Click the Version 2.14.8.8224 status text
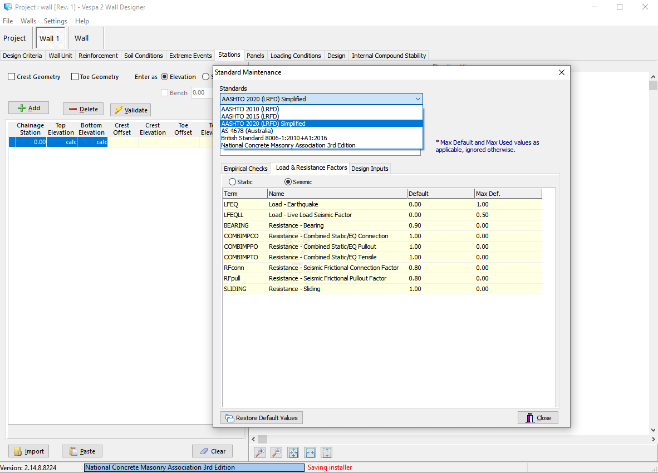658x473 pixels. (x=28, y=468)
